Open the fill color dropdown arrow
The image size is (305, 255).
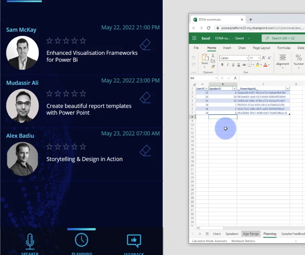(261, 65)
